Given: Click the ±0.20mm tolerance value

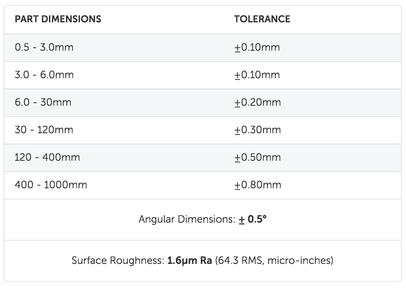Looking at the screenshot, I should point(258,102).
